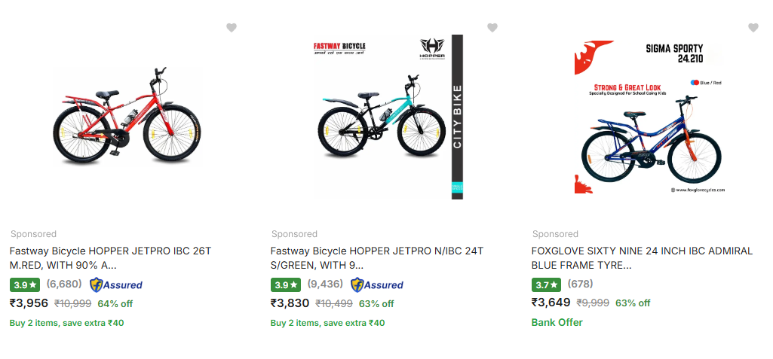Toggle wishlist heart on green HOPPER 24T
This screenshot has height=359, width=773.
(492, 28)
